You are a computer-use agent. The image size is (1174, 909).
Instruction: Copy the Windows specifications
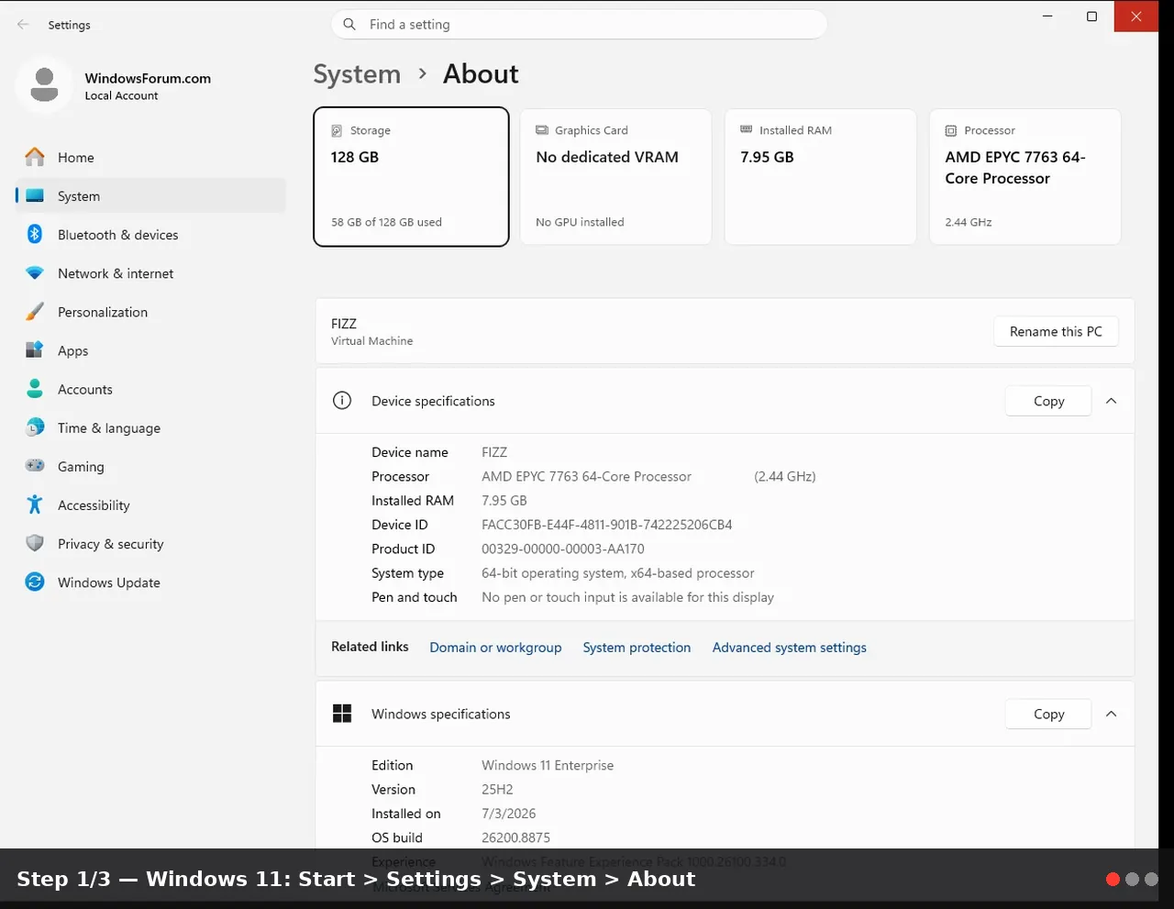(1048, 714)
